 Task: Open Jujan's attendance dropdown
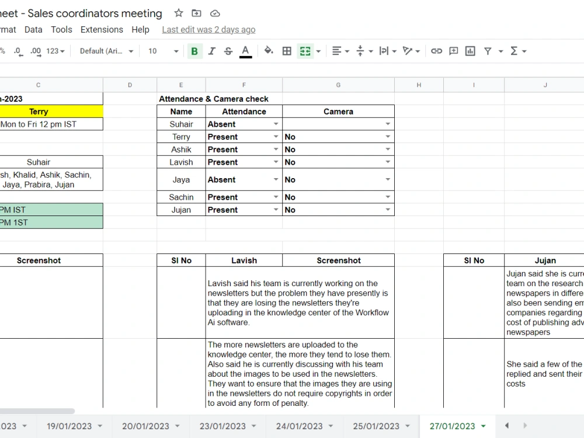[x=276, y=210]
